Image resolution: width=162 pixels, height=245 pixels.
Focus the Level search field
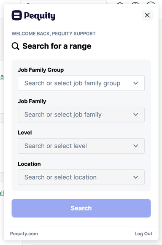81,146
